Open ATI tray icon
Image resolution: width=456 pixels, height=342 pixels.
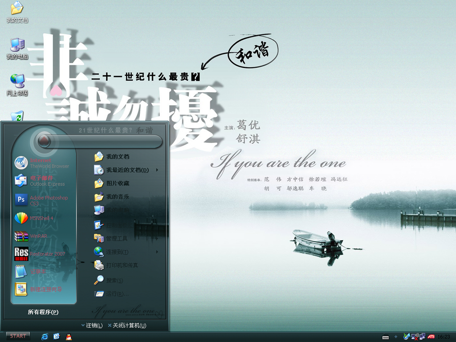click(431, 337)
